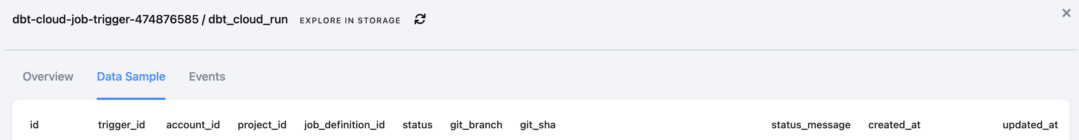Click the trigger_id column header
The image size is (1079, 140).
coord(122,125)
